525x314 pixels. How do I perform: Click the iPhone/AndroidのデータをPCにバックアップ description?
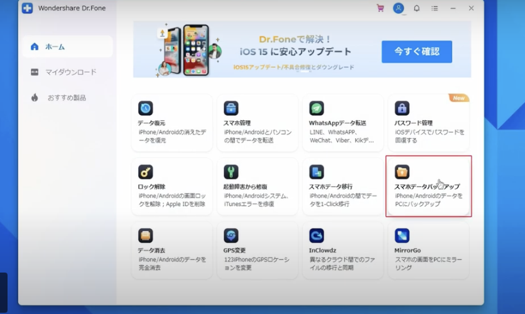coord(428,200)
